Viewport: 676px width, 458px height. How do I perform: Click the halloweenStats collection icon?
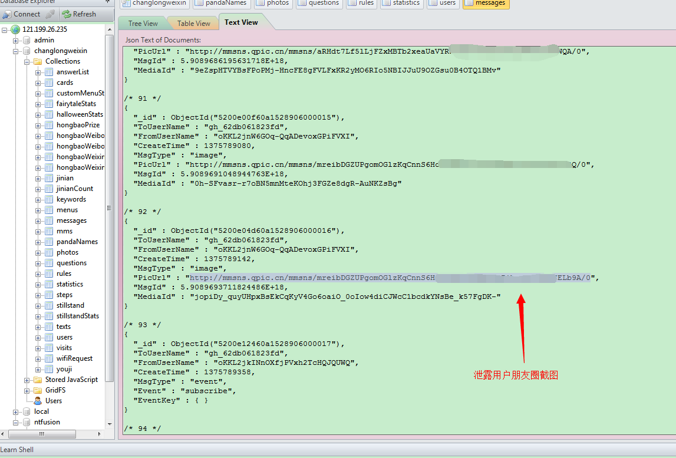[x=49, y=114]
